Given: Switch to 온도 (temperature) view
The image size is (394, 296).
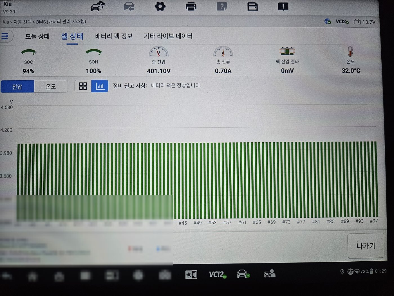Looking at the screenshot, I should click(51, 86).
